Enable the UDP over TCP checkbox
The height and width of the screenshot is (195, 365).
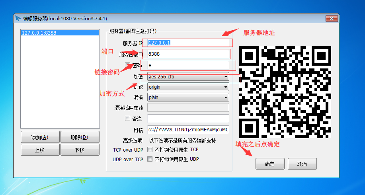[150, 159]
